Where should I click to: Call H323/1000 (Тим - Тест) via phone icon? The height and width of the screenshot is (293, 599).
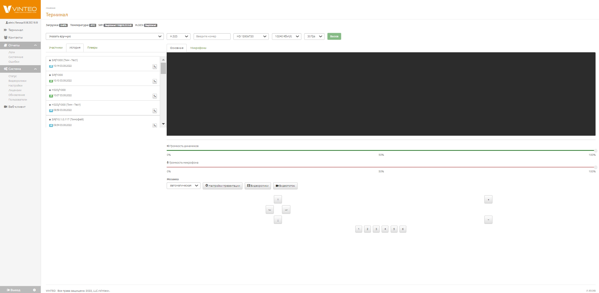click(x=155, y=111)
